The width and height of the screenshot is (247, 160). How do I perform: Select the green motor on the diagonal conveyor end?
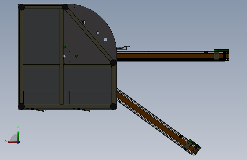point(195,144)
